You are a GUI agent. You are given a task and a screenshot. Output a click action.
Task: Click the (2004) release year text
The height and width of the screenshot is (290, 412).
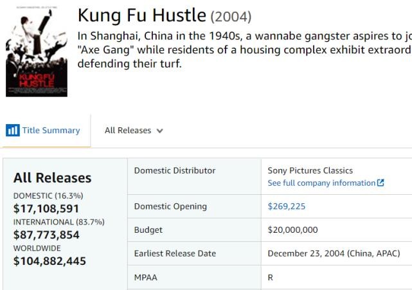tap(231, 16)
